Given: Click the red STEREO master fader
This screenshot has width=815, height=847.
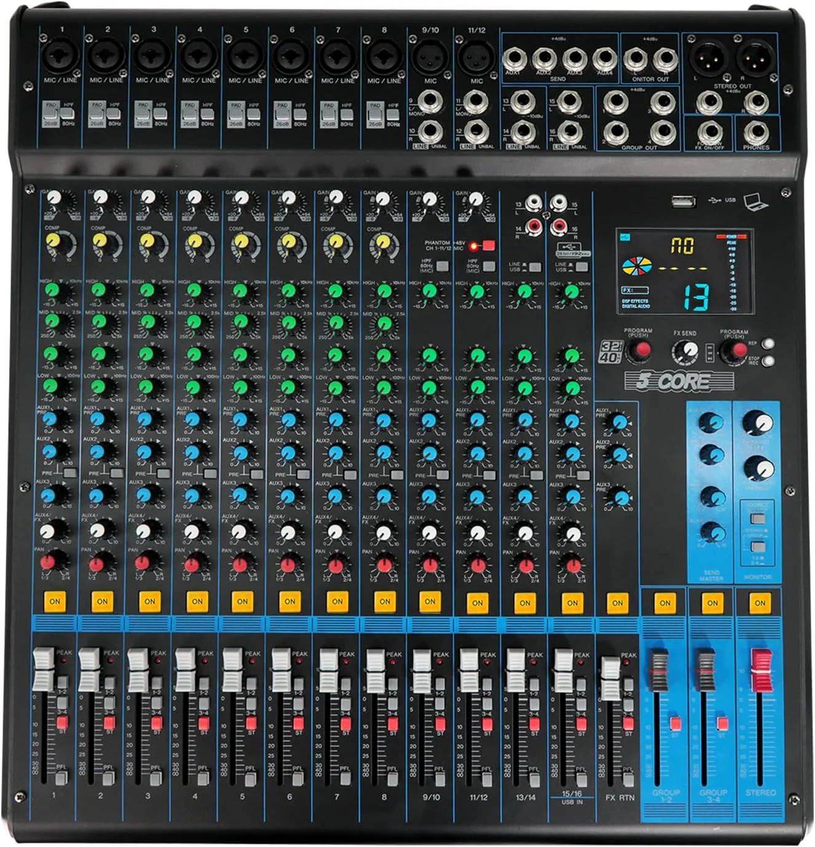Looking at the screenshot, I should 760,669.
